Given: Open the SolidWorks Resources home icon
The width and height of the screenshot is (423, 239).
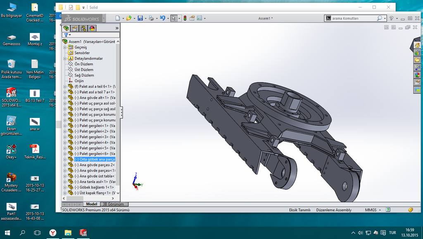Looking at the screenshot, I should point(417,45).
